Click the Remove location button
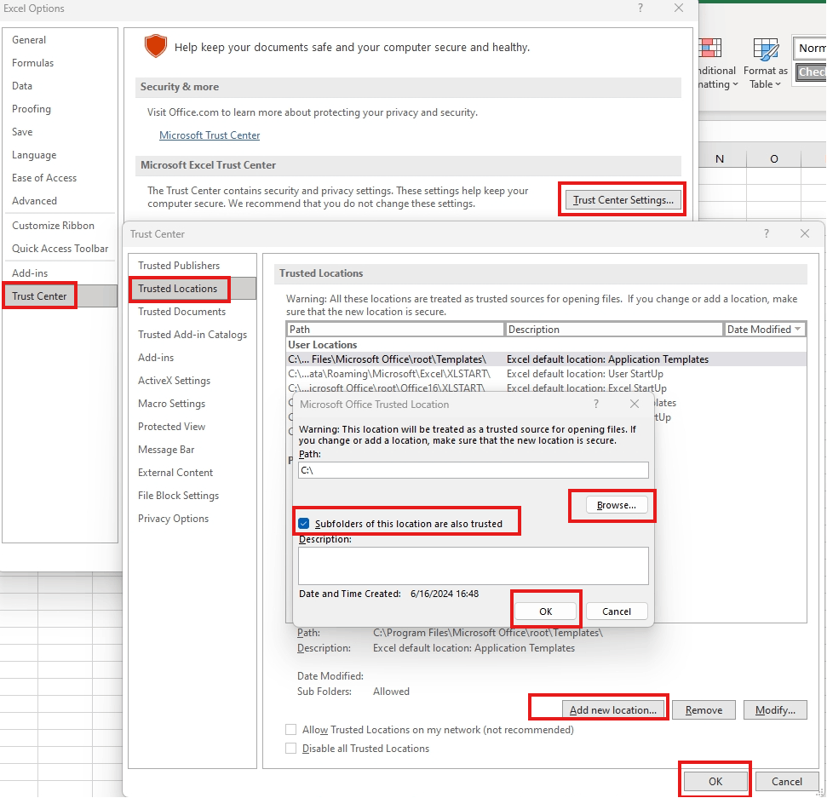This screenshot has height=798, width=827. coord(704,710)
